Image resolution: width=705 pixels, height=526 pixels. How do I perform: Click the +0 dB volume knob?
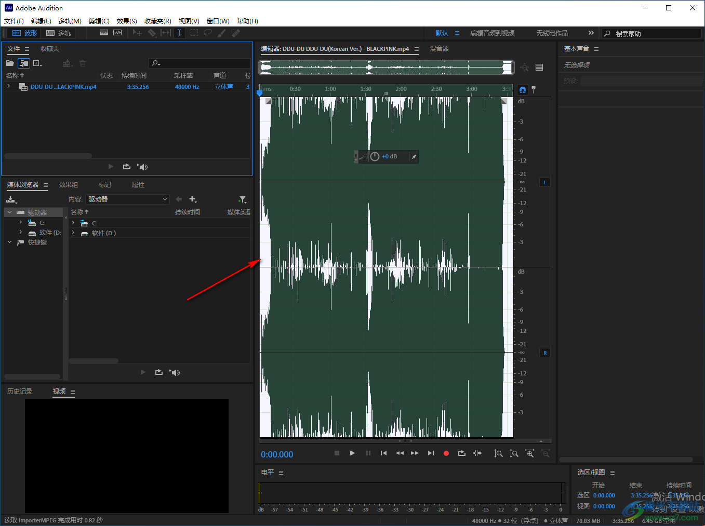375,157
